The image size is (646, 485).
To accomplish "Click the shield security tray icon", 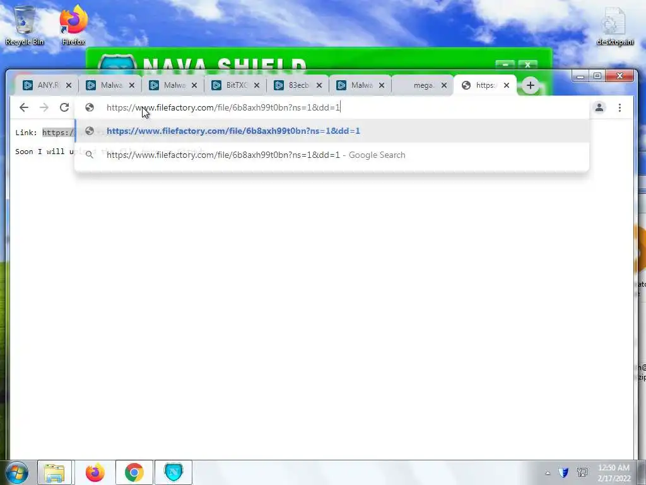I will (563, 472).
